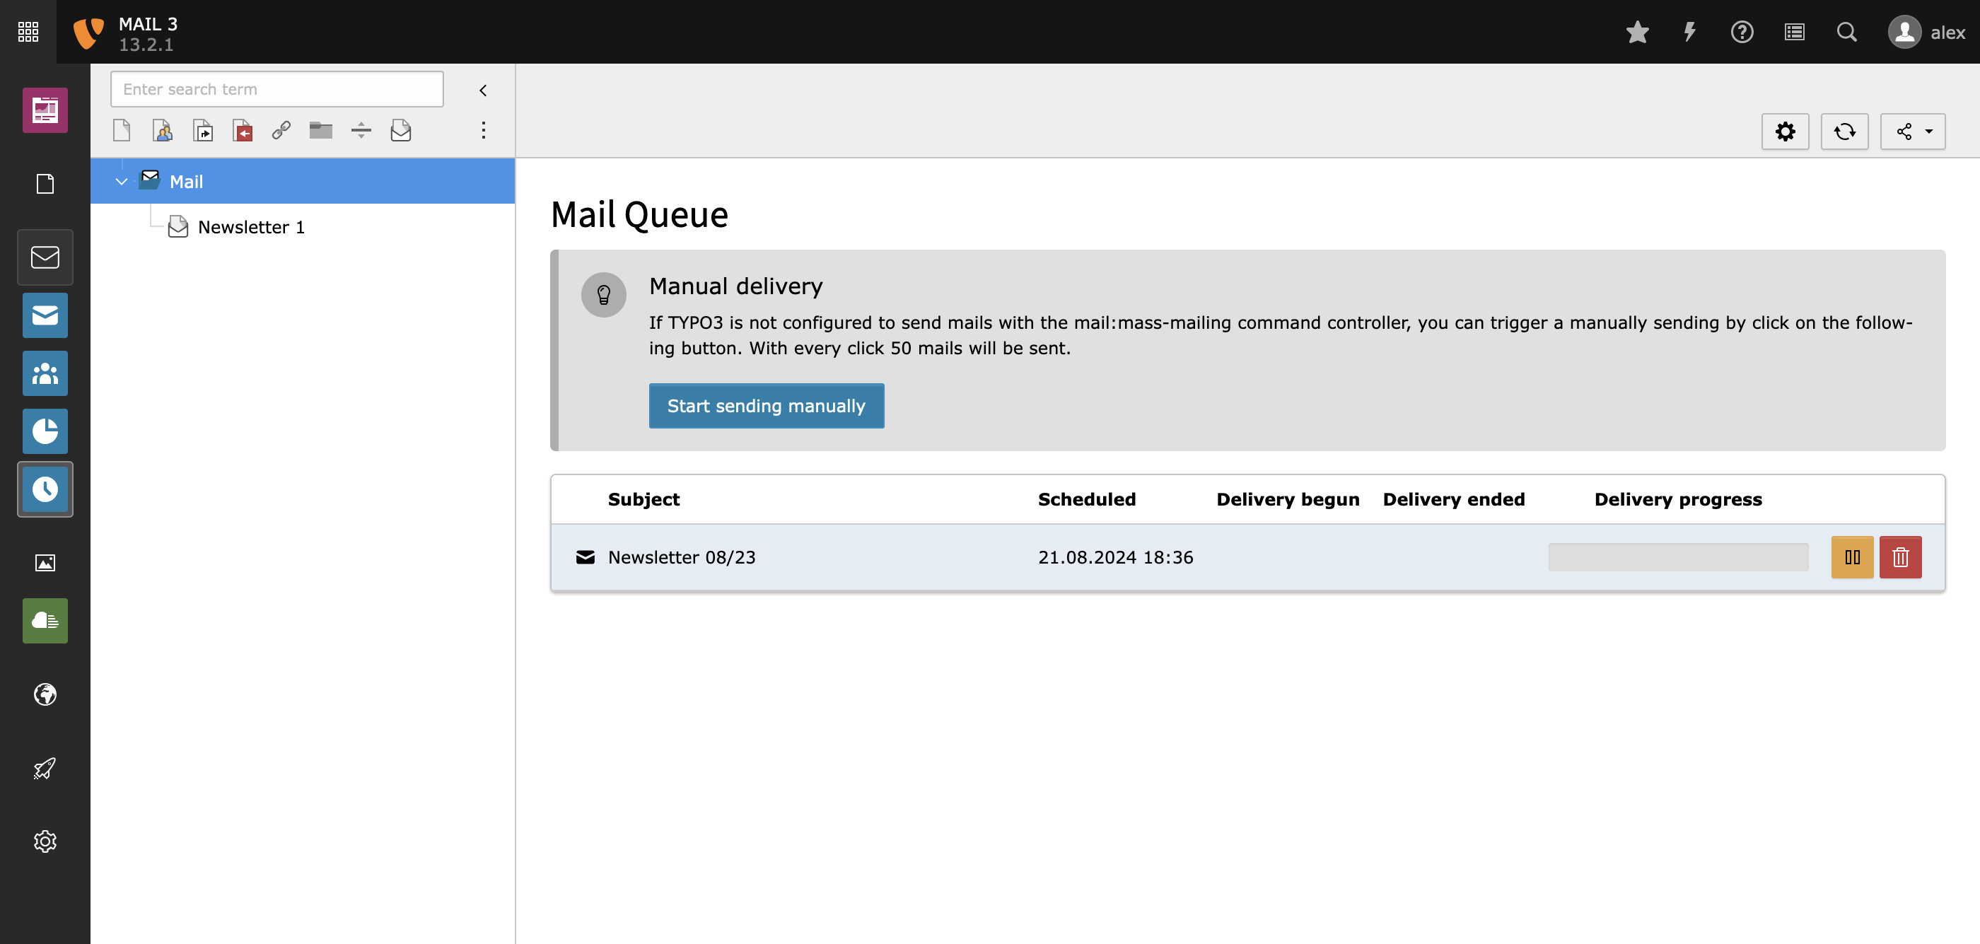
Task: Click the Delivery ended column header
Action: point(1453,500)
